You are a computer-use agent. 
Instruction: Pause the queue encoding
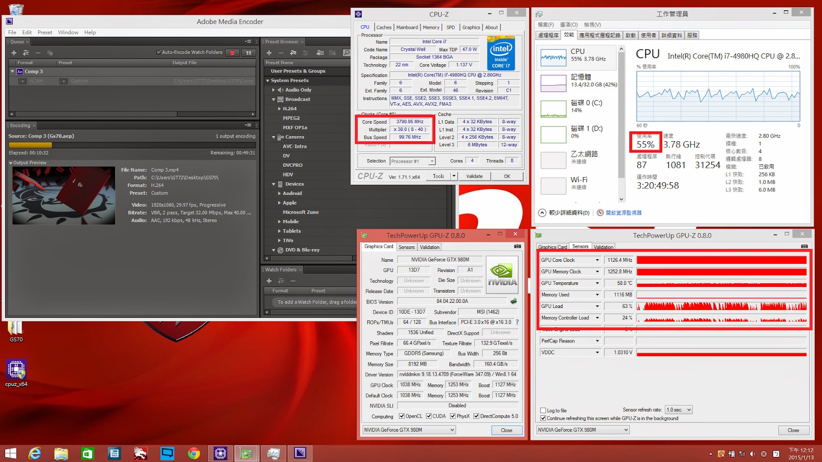pos(249,52)
